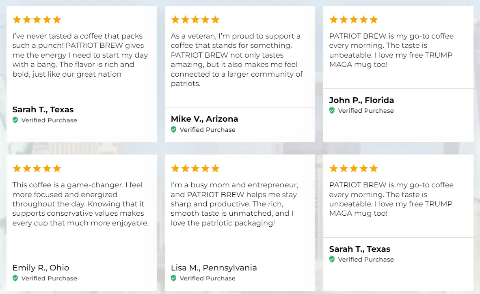Image resolution: width=480 pixels, height=294 pixels.
Task: Click verified shield icon under Lisa M., Pennsylvania
Action: [173, 278]
